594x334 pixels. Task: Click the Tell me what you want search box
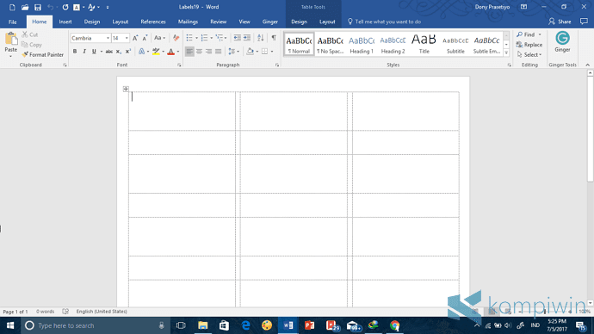tap(385, 22)
